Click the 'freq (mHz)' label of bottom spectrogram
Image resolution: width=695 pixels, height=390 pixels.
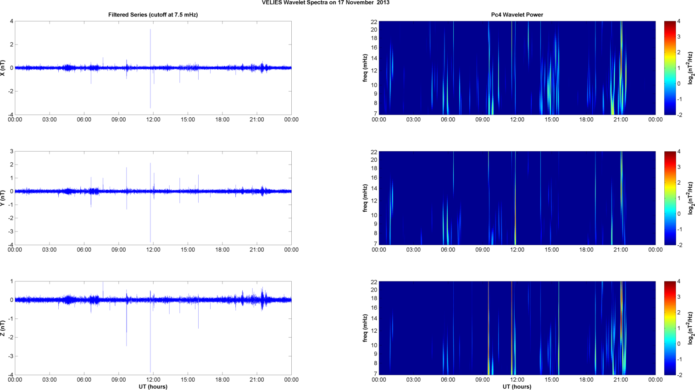[x=365, y=328]
